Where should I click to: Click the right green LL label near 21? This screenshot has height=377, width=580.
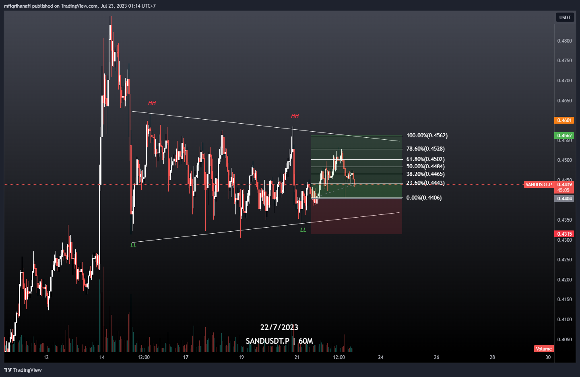tap(303, 230)
